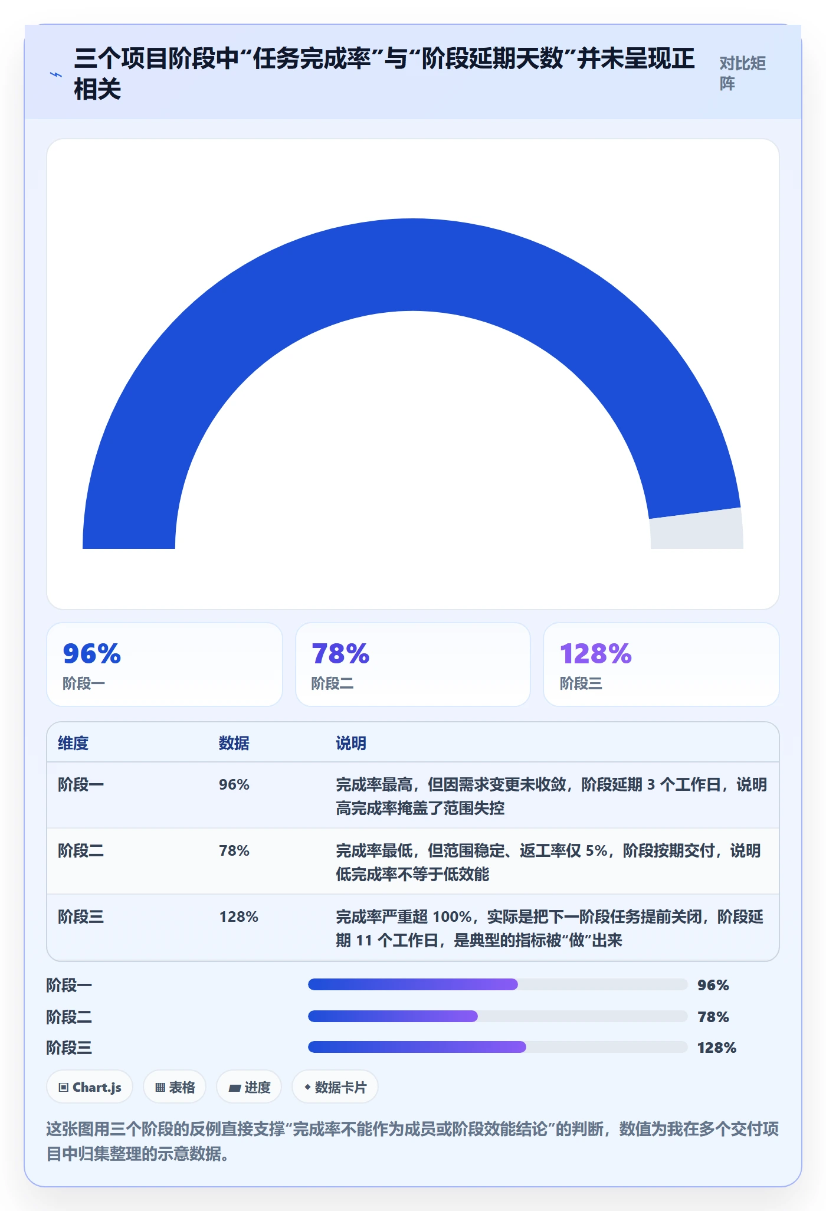Select the 96% 阶段一 data card
This screenshot has height=1211, width=826.
click(x=165, y=665)
